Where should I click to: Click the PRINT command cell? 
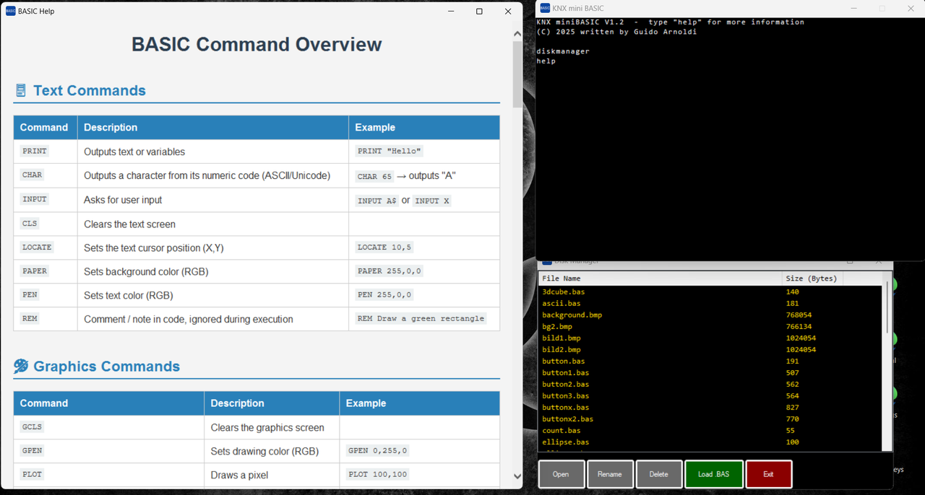tap(46, 152)
